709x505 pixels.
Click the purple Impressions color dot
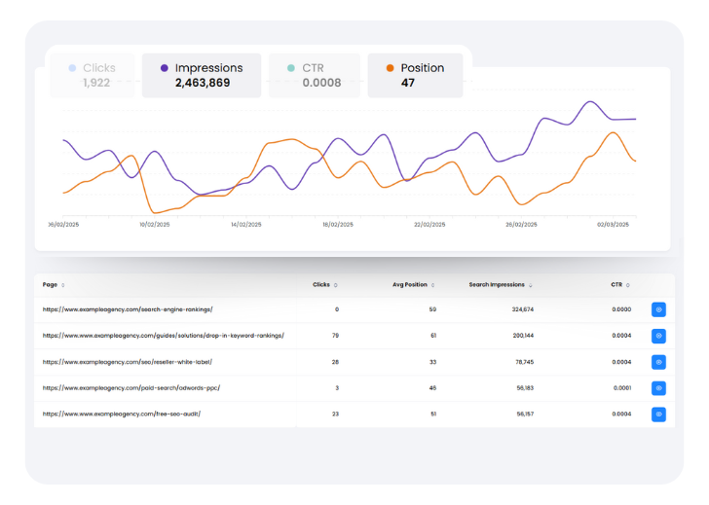(x=165, y=68)
